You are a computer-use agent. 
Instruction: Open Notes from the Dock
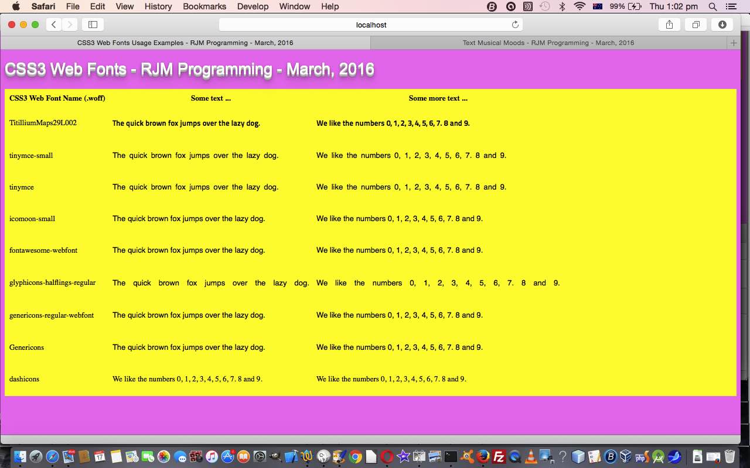116,456
